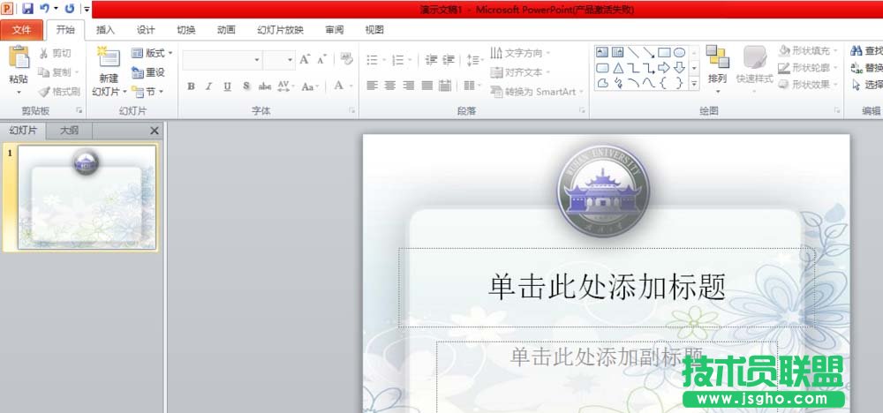Screen dimensions: 883x413
Task: Switch to Animations (动画) ribbon tab
Action: pos(226,30)
